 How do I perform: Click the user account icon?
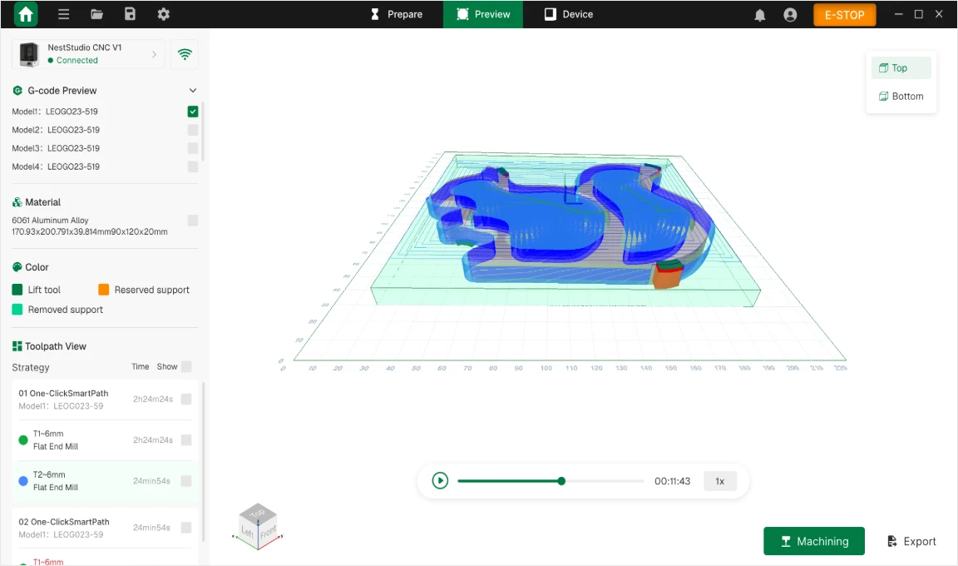790,15
